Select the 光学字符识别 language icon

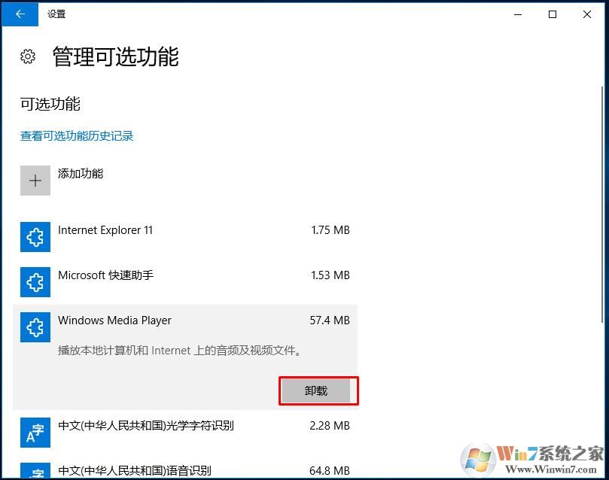pos(35,433)
